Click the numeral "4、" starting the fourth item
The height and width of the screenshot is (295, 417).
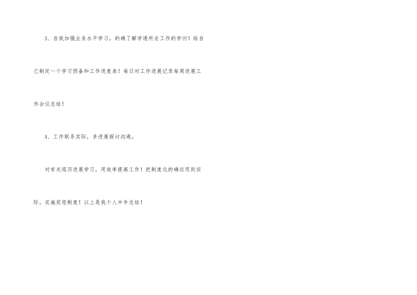coord(47,137)
